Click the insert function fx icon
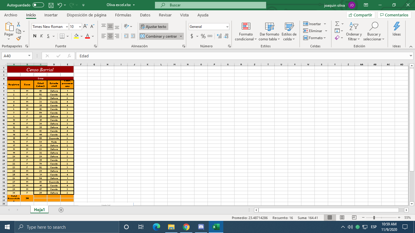Screen dimensions: 415x233 [x=69, y=56]
